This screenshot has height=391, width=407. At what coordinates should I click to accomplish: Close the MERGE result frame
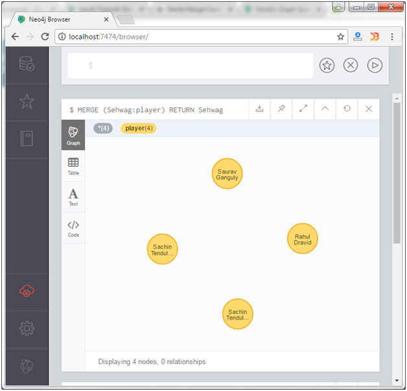click(369, 109)
